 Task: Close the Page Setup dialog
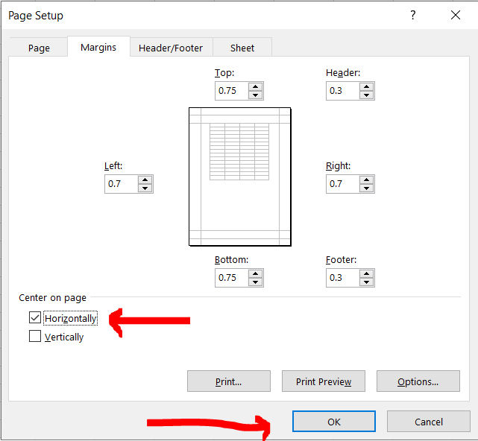pyautogui.click(x=456, y=15)
